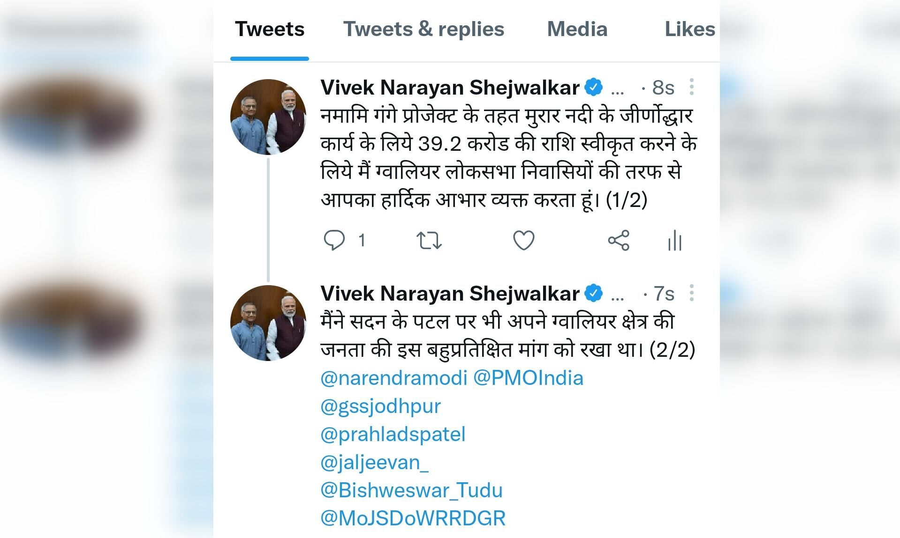900x538 pixels.
Task: Switch to the Media tab
Action: tap(577, 29)
